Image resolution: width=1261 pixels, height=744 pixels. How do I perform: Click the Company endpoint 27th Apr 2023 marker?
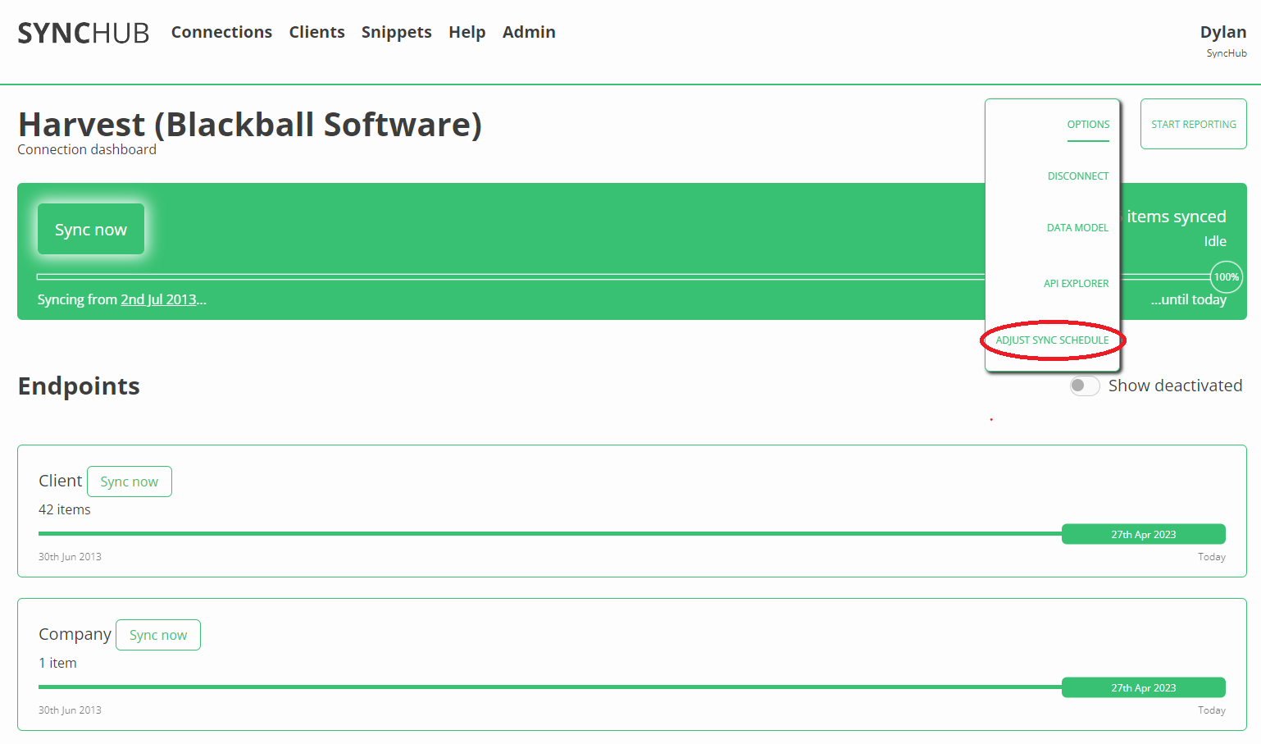tap(1144, 687)
